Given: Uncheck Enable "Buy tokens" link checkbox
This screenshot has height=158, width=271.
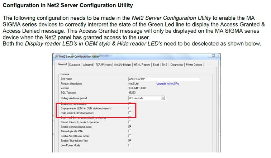Looking at the screenshot, I should coord(130,140).
